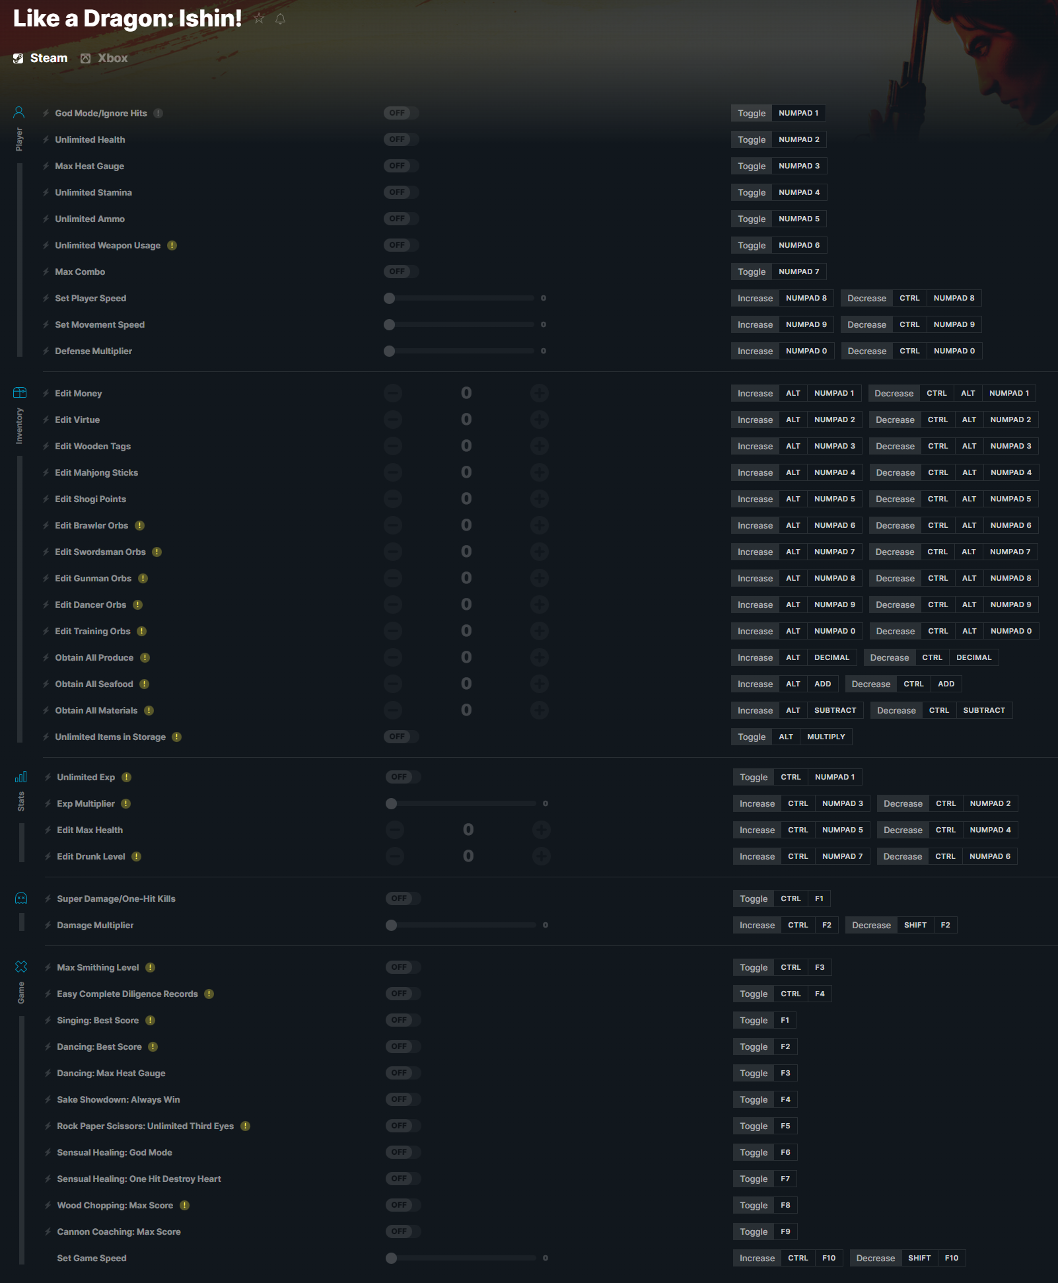Select the enemy ghost category icon in the sidebar
The height and width of the screenshot is (1283, 1058).
coord(21,898)
